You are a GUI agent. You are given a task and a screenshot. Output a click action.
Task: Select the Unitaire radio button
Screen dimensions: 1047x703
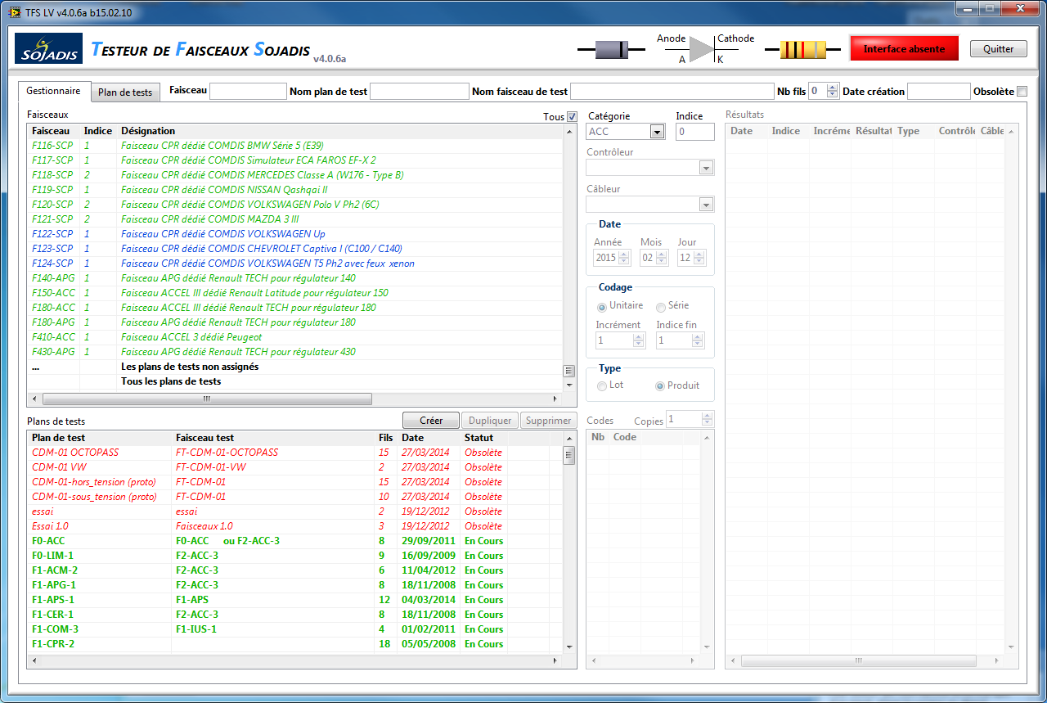click(602, 306)
